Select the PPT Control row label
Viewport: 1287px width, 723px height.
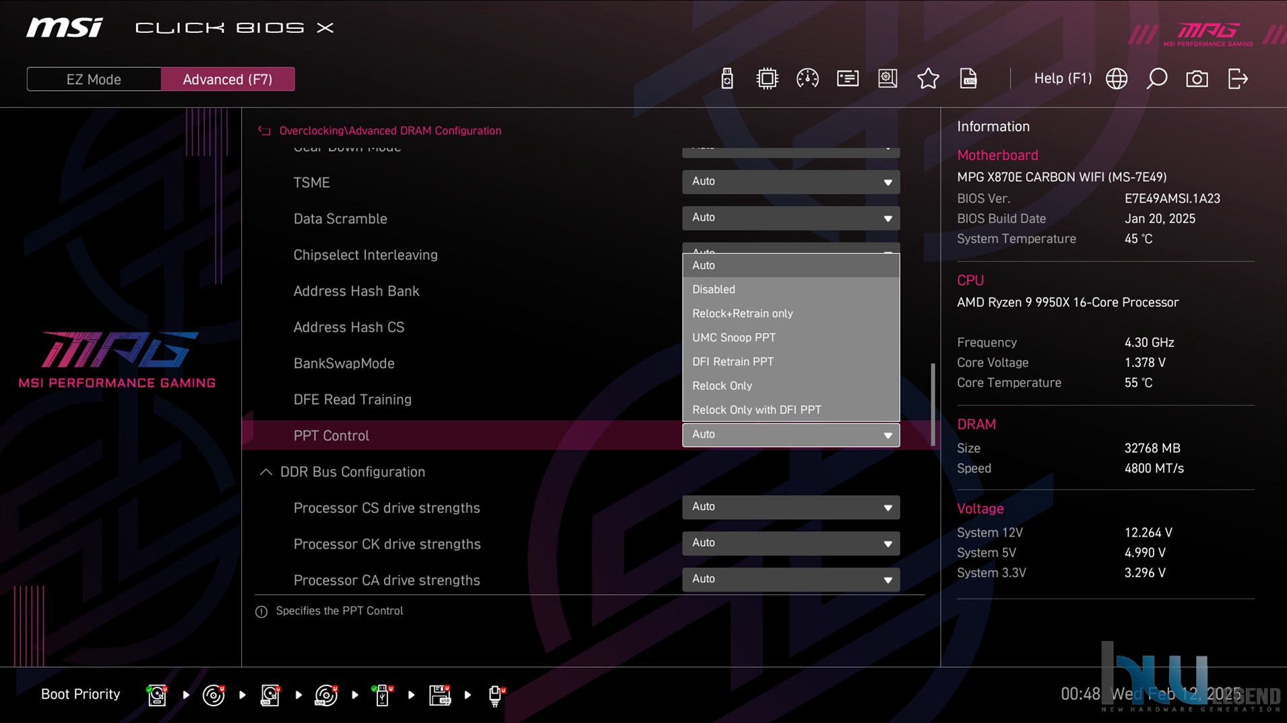(x=332, y=436)
